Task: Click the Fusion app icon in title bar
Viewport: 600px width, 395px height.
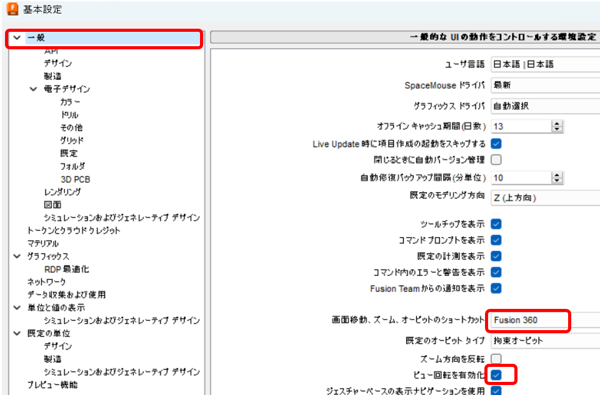Action: point(12,9)
